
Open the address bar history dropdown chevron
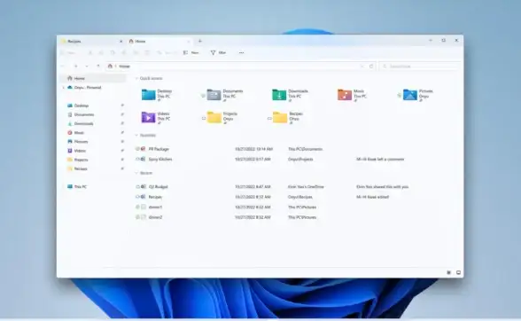(x=362, y=67)
